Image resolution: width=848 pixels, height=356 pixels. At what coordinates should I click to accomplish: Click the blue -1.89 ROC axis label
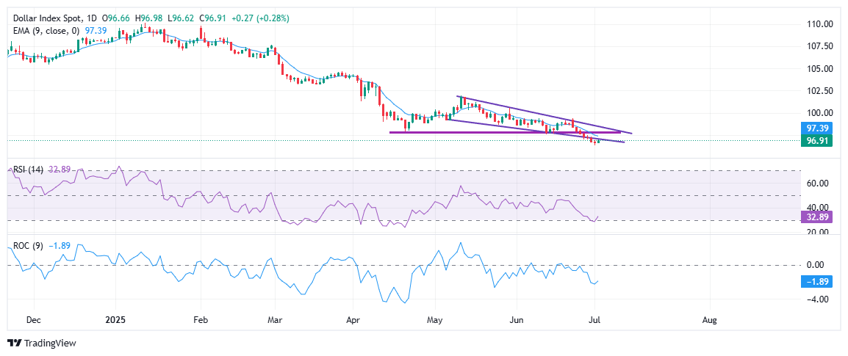point(817,281)
